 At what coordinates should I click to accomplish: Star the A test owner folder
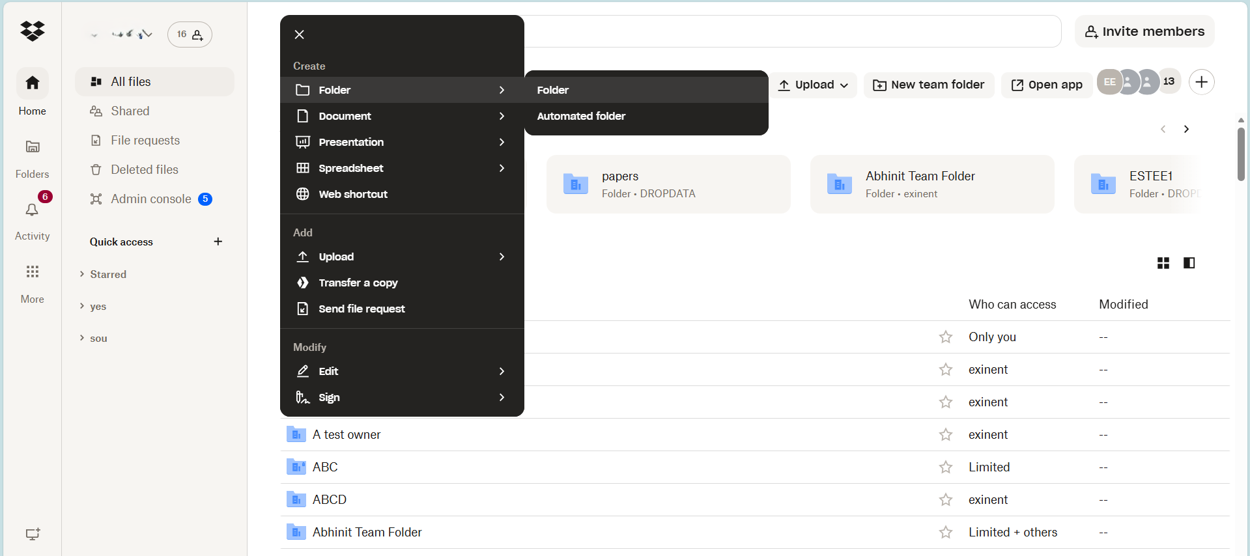point(945,434)
